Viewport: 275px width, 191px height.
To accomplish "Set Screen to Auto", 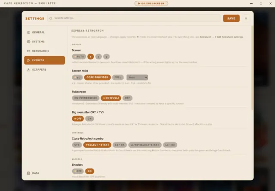I will click(79, 57).
